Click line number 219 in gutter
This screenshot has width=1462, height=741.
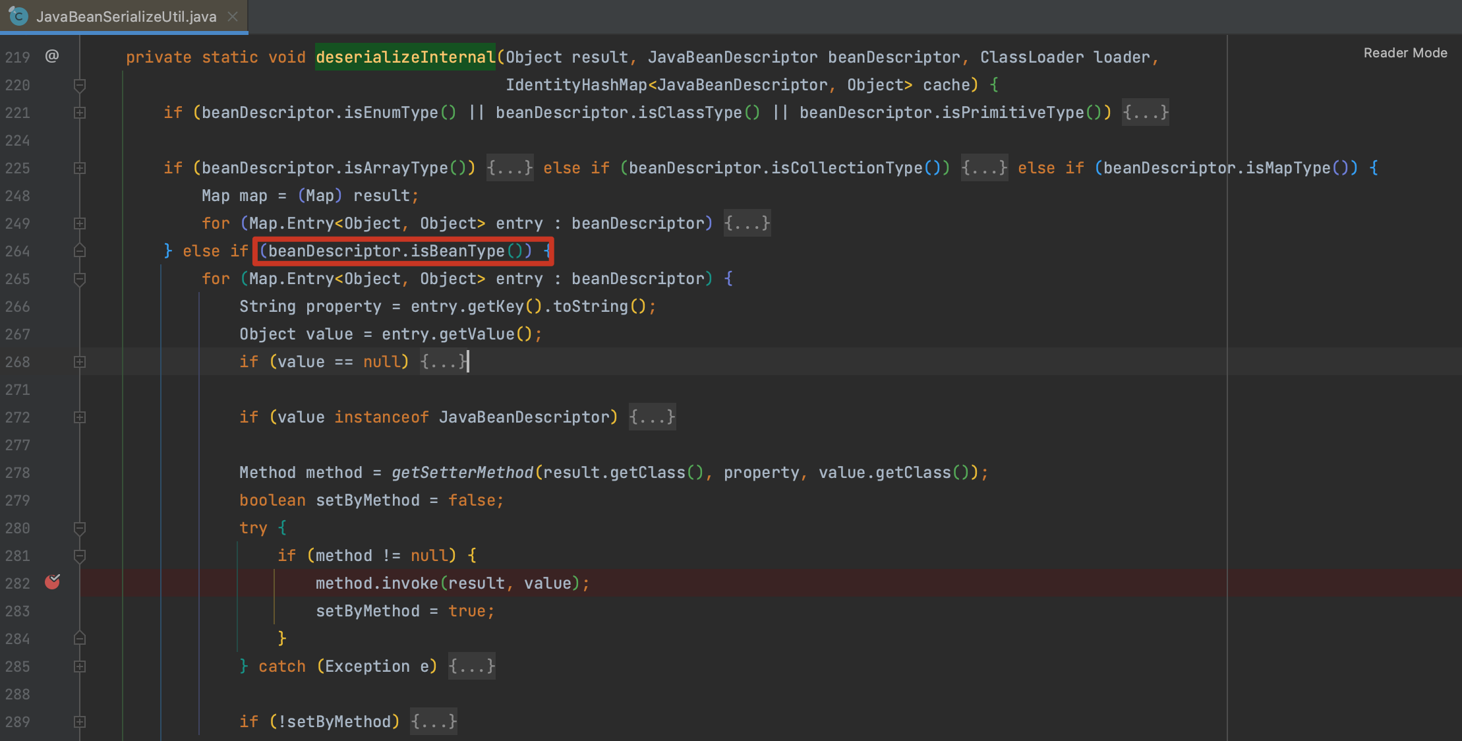(x=18, y=57)
